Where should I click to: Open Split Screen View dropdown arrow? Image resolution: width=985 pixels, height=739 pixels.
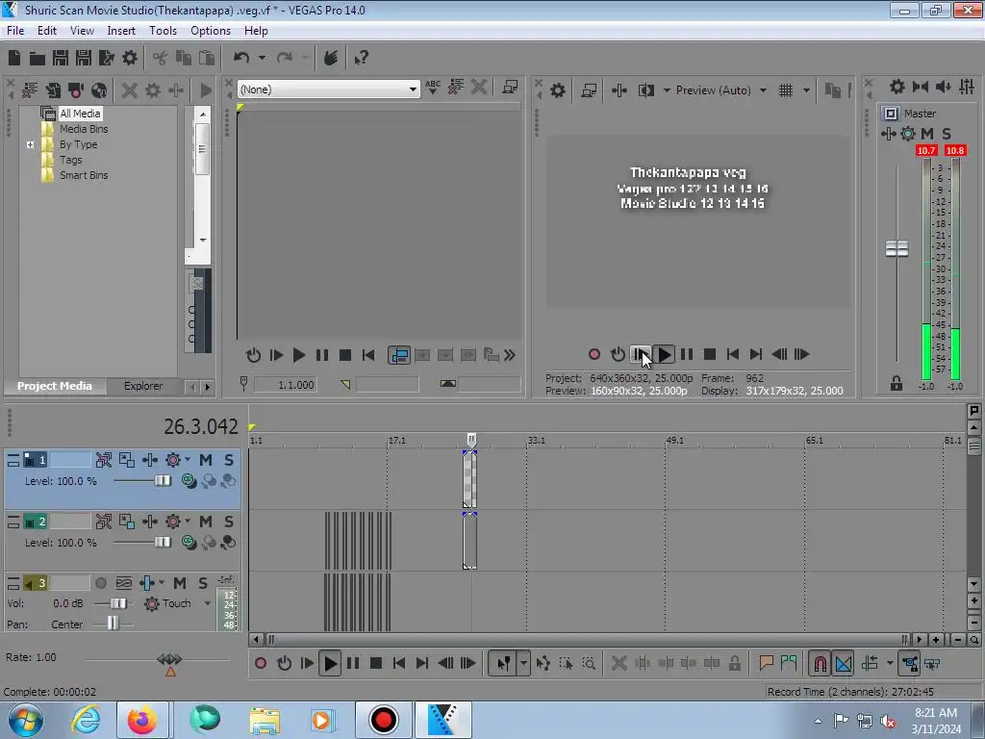667,90
